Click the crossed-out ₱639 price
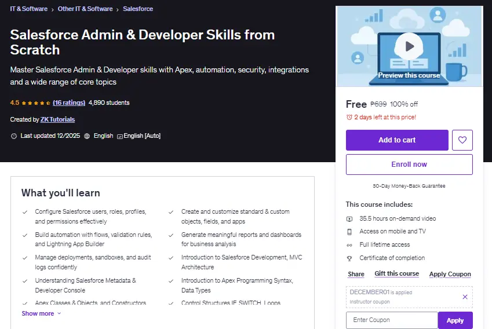This screenshot has width=492, height=329. [x=378, y=104]
